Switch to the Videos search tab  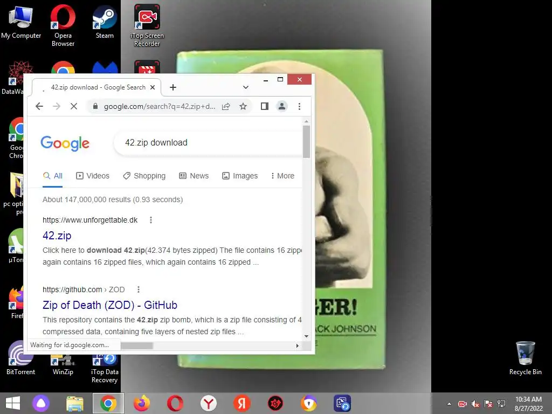[x=93, y=176]
